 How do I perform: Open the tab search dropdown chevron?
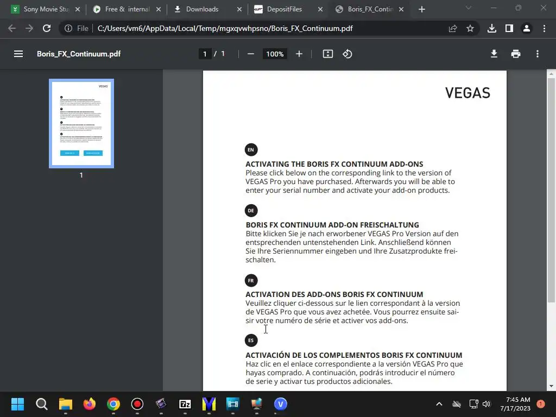(x=469, y=8)
